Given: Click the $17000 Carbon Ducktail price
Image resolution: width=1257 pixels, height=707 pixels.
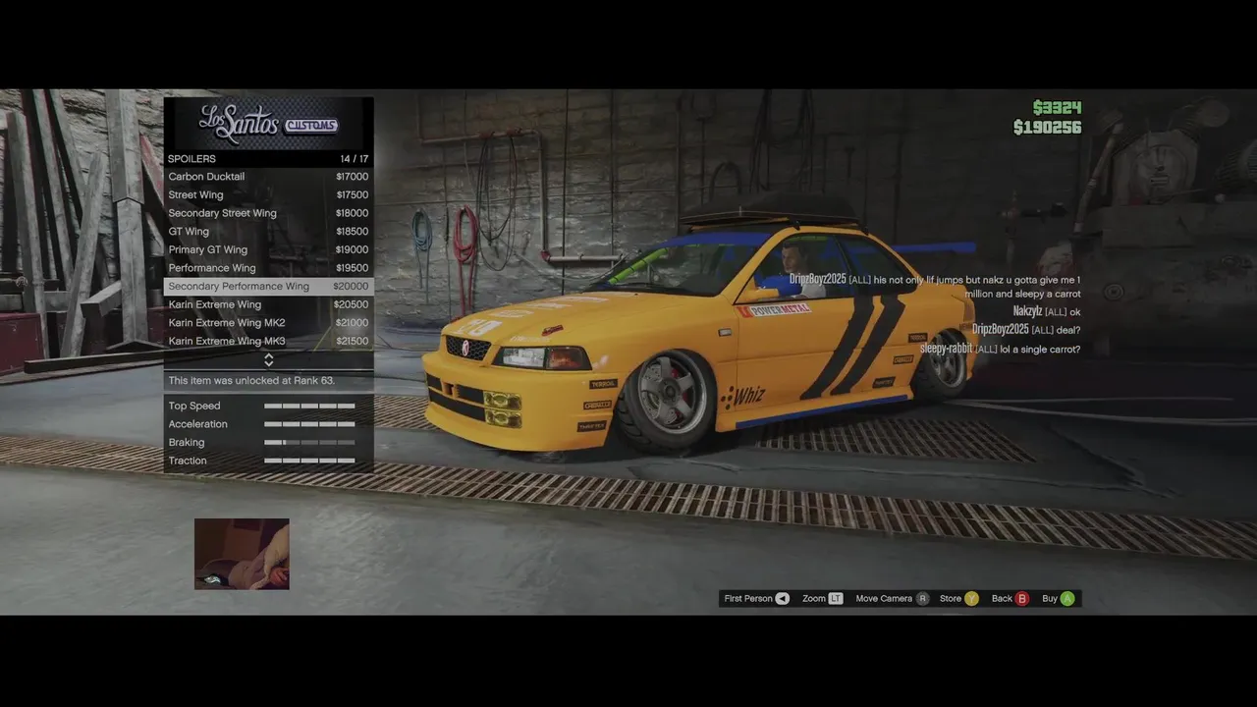Looking at the screenshot, I should pyautogui.click(x=352, y=177).
